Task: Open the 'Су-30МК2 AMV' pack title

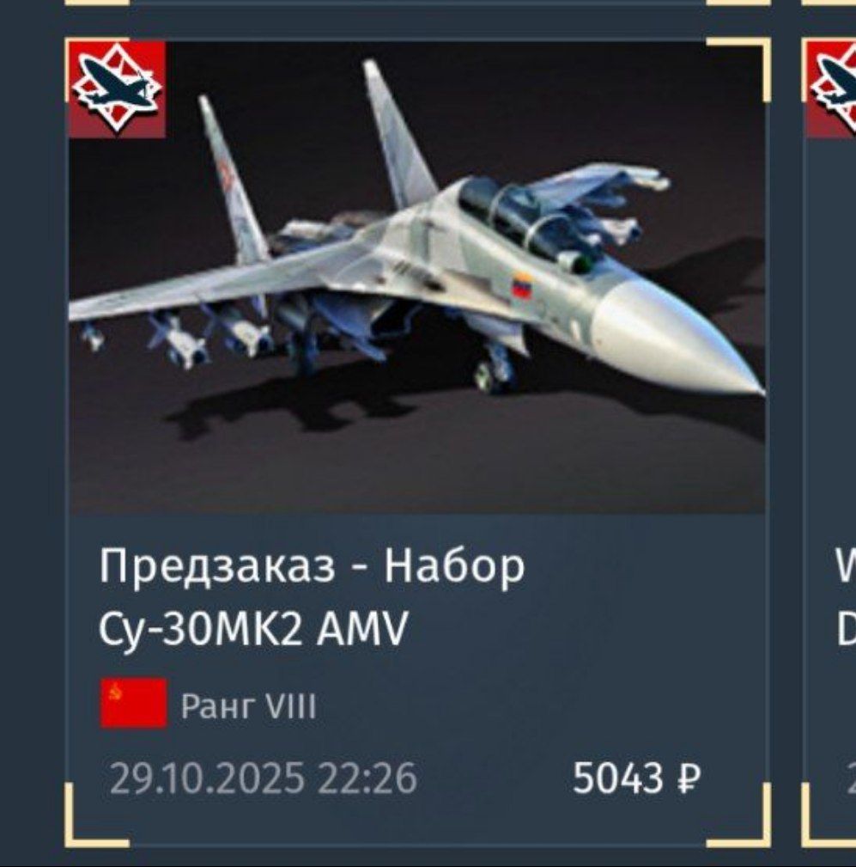Action: pyautogui.click(x=253, y=629)
